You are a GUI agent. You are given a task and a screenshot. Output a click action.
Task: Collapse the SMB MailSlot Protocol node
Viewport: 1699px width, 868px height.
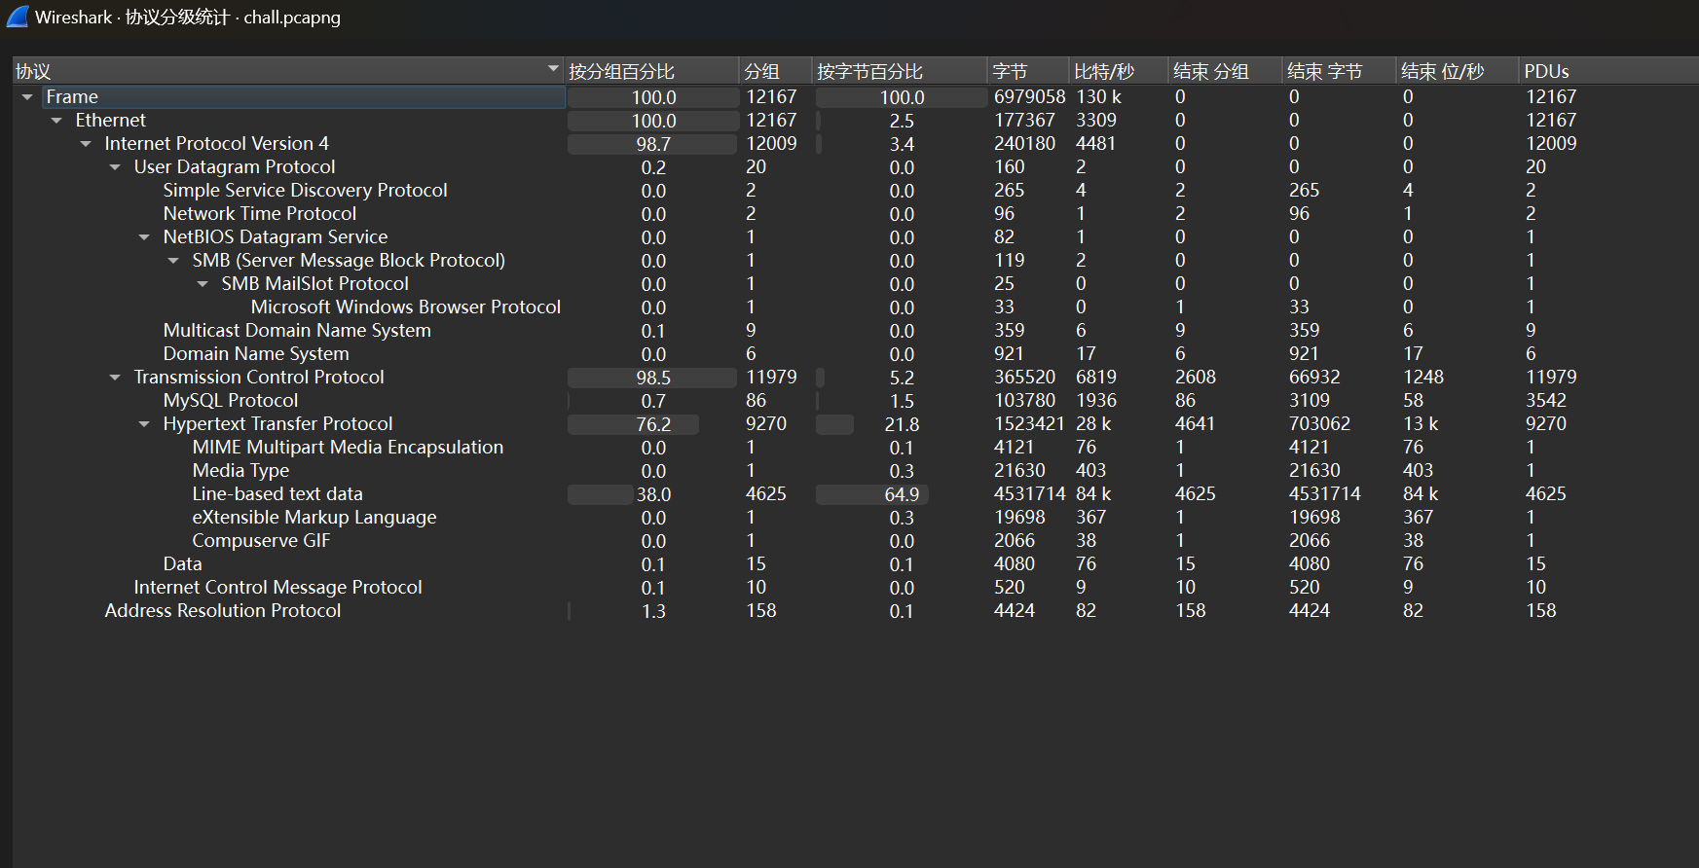click(203, 284)
